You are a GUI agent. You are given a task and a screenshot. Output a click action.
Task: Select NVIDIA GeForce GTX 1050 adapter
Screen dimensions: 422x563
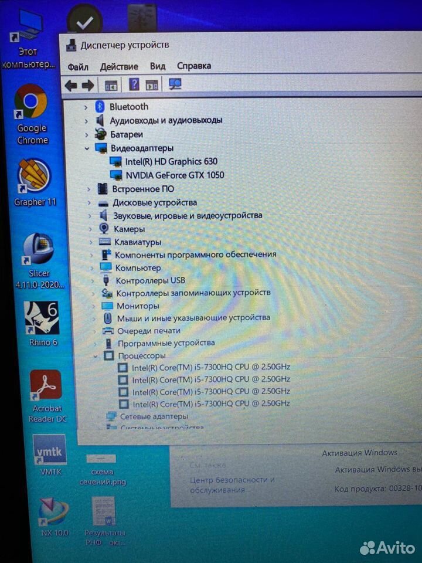click(168, 175)
